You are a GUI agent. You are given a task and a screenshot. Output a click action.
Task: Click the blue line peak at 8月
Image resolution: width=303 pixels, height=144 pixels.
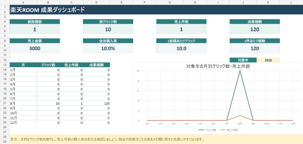click(x=240, y=71)
